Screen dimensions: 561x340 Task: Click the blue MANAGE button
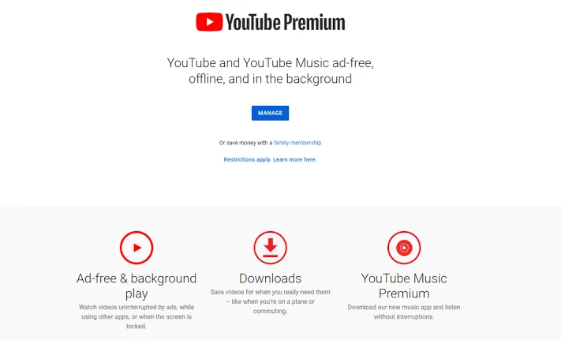click(270, 113)
